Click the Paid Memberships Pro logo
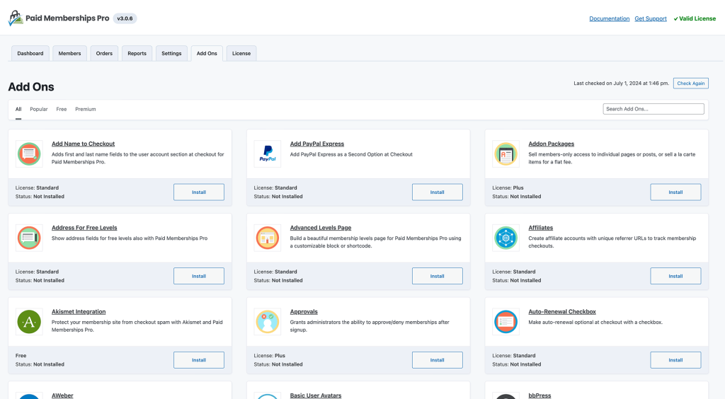 tap(59, 18)
